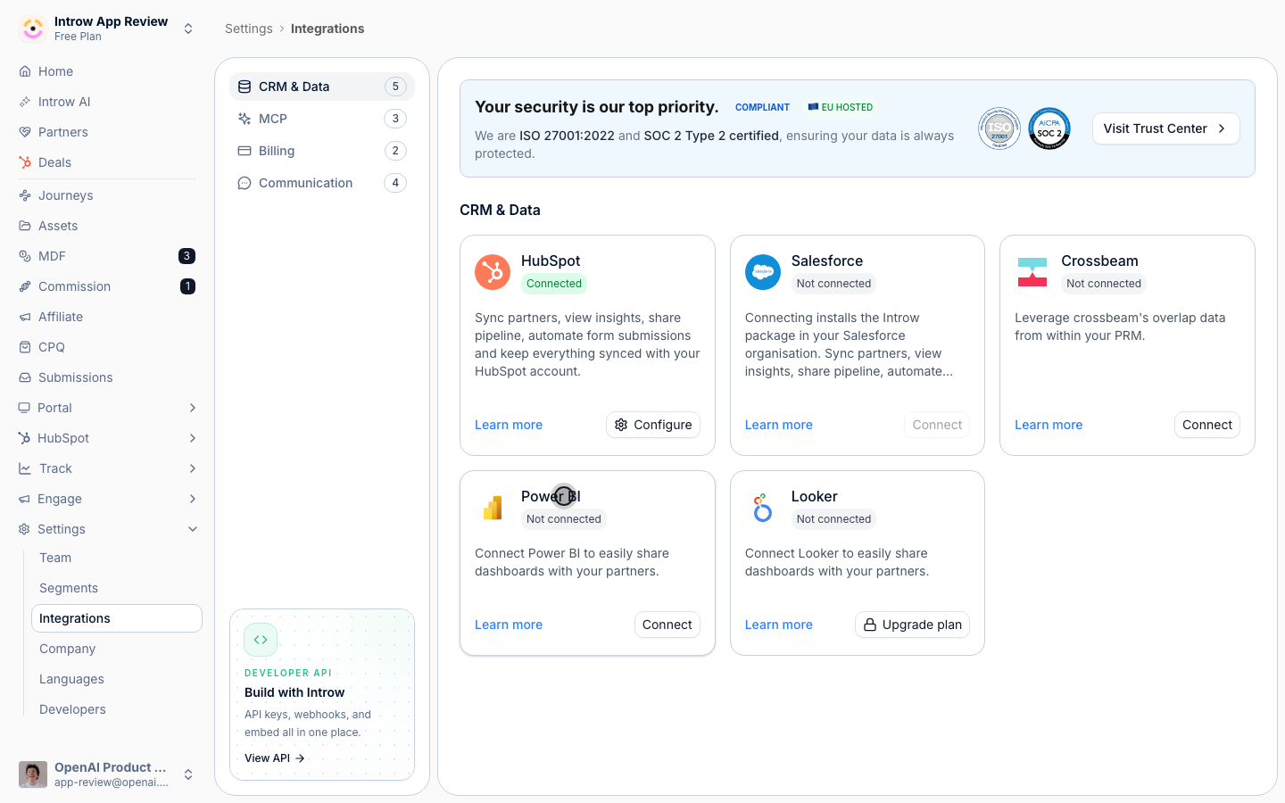Open Journeys in the sidebar
This screenshot has height=803, width=1285.
coord(107,195)
